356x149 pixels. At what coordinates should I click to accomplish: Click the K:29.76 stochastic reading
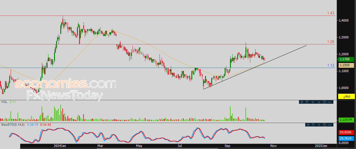coord(33,125)
